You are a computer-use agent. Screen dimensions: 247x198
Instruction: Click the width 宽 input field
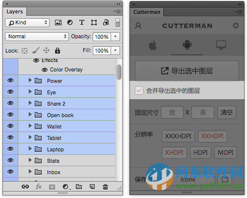(x=172, y=113)
